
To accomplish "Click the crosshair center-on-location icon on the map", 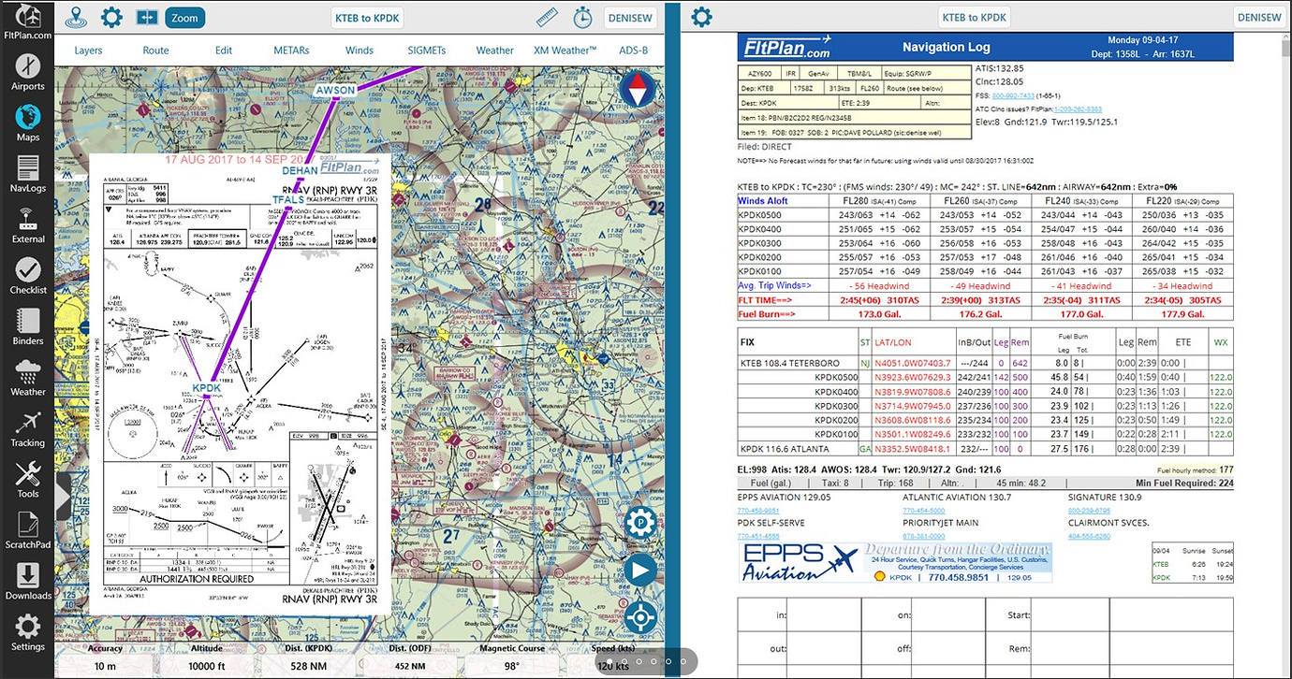I will (640, 617).
